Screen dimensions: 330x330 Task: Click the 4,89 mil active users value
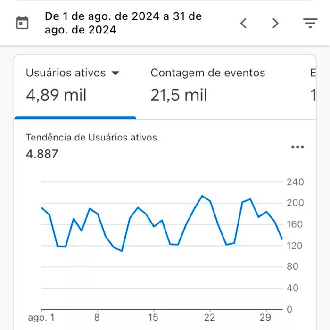[x=56, y=95]
